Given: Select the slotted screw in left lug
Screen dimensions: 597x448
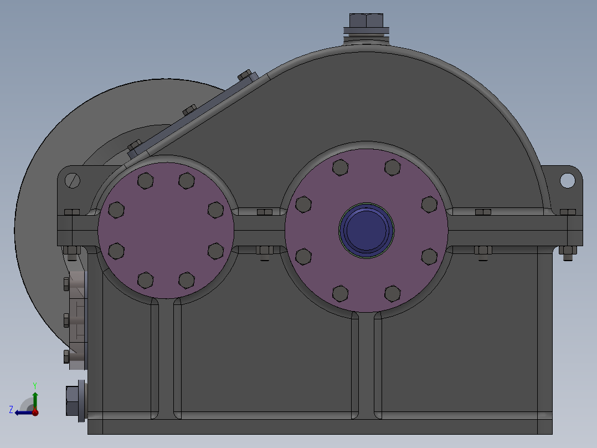Looking at the screenshot, I should coord(73,180).
